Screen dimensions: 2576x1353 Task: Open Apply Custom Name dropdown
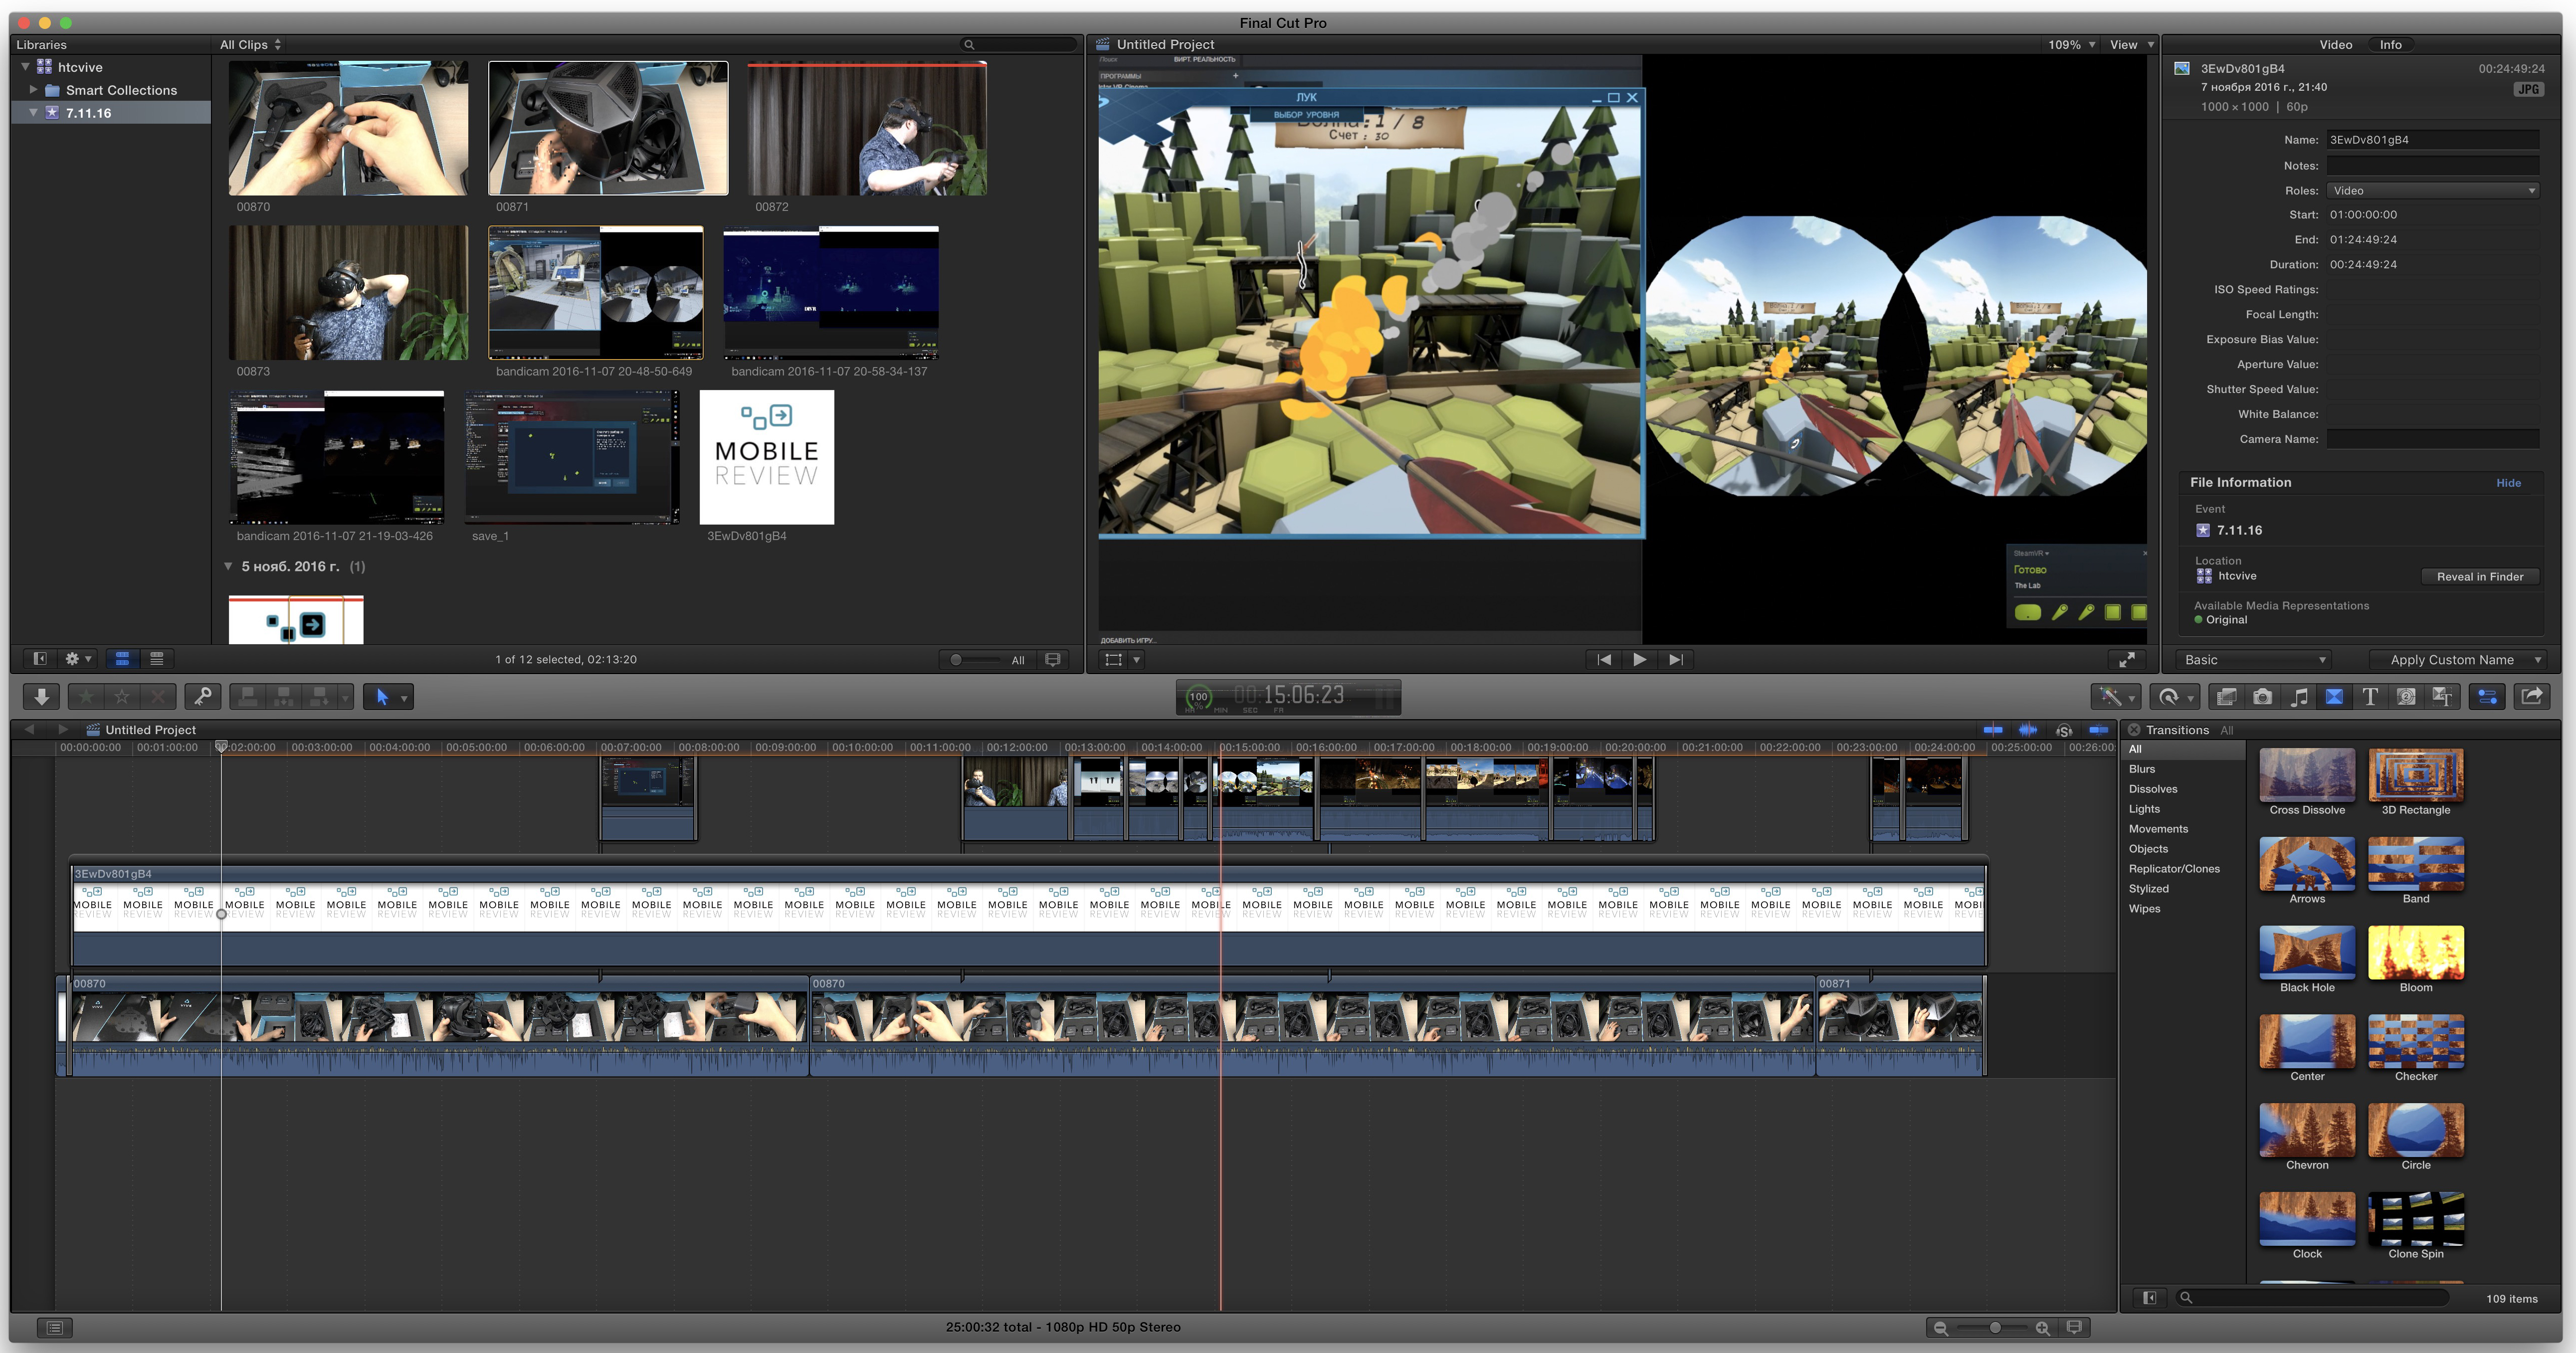click(2457, 659)
